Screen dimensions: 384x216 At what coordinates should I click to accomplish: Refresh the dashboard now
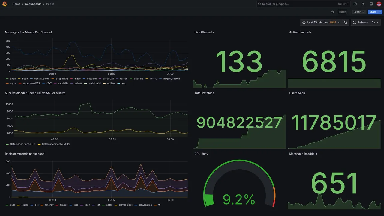[x=360, y=22]
